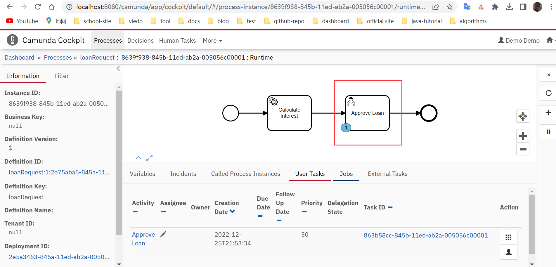Open user management action for task
This screenshot has width=556, height=267.
coord(508,252)
